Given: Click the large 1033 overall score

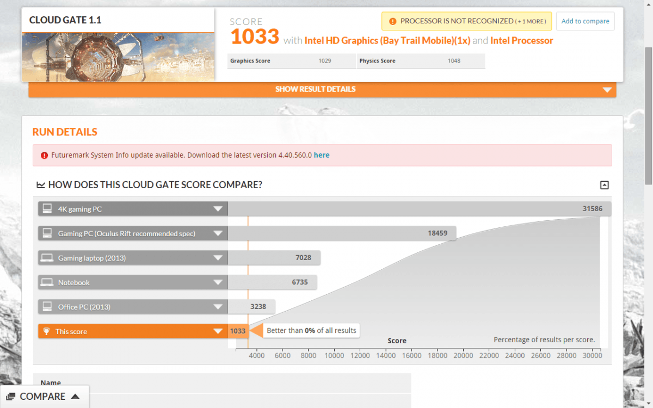Looking at the screenshot, I should click(x=255, y=37).
